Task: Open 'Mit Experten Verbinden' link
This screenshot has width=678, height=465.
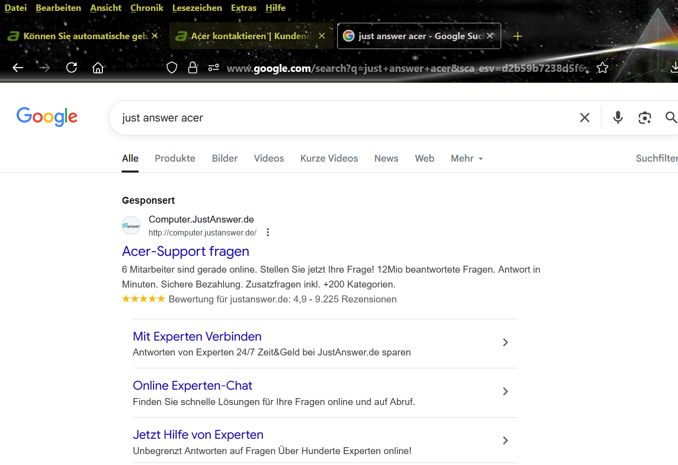Action: (197, 337)
